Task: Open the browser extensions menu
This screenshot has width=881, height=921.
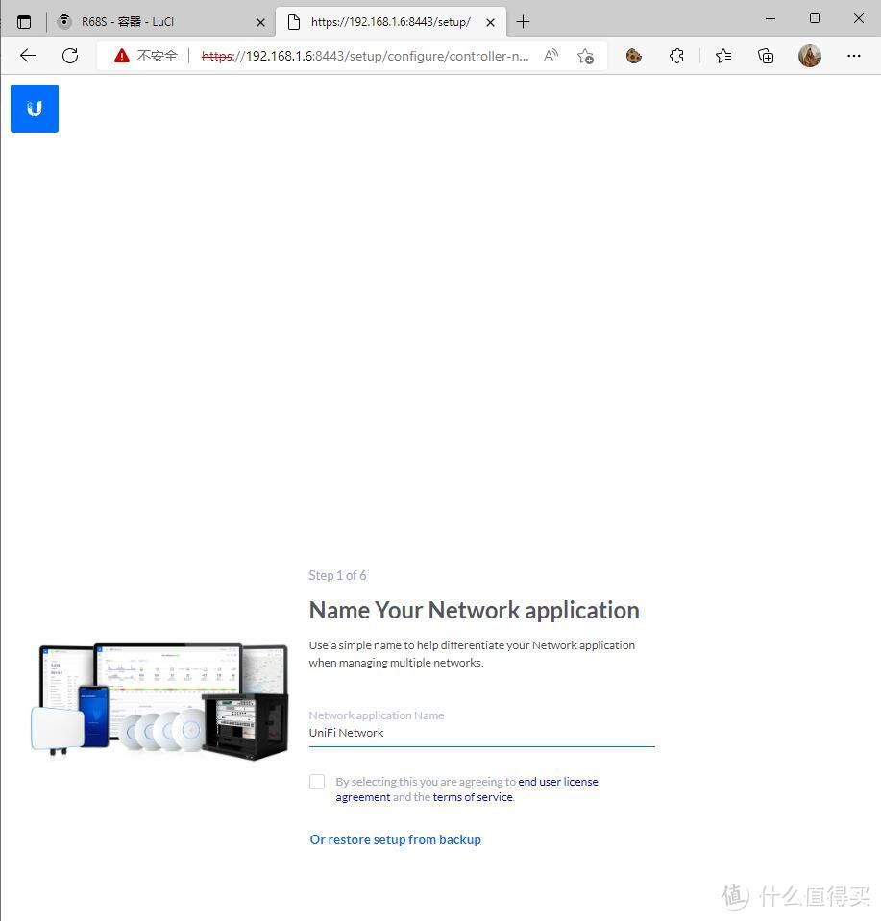Action: [676, 56]
